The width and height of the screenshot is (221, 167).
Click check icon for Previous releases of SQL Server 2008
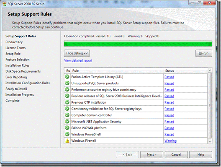(67, 96)
